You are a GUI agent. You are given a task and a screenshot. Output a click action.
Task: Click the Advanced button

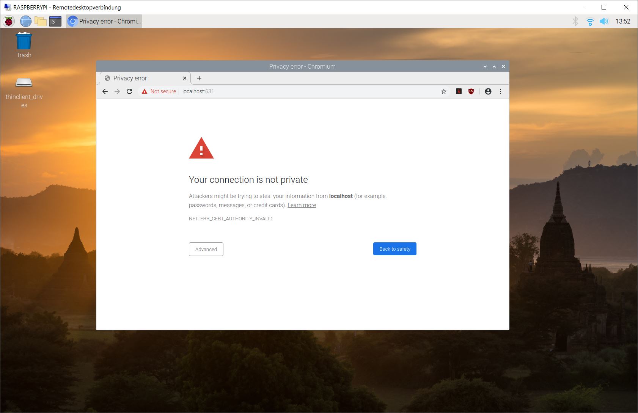tap(206, 249)
